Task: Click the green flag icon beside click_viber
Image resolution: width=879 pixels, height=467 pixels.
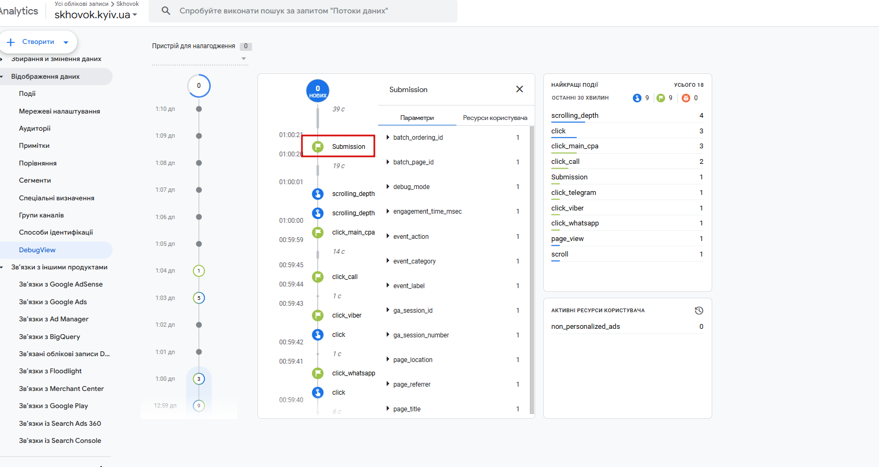Action: pyautogui.click(x=318, y=315)
